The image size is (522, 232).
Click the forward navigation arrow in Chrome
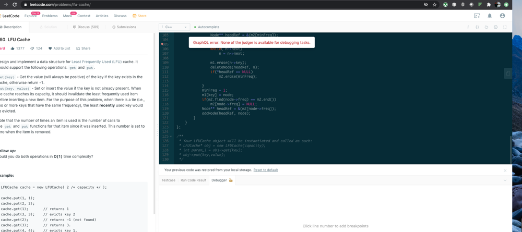coord(5,5)
